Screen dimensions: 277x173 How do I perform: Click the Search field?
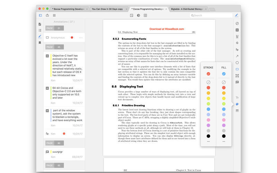[211, 15]
